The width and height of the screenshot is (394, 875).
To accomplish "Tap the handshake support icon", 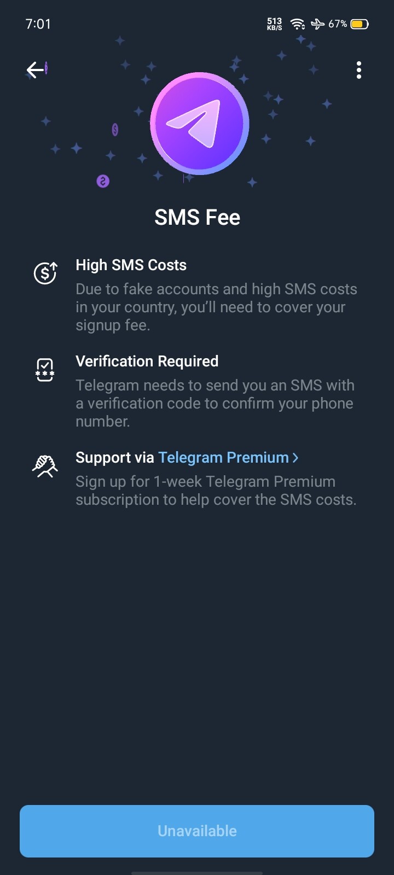I will pos(45,466).
